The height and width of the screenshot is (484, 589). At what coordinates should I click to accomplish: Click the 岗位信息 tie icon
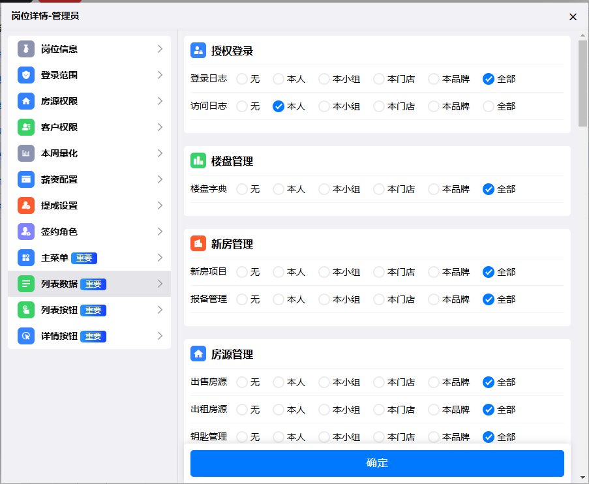point(26,49)
